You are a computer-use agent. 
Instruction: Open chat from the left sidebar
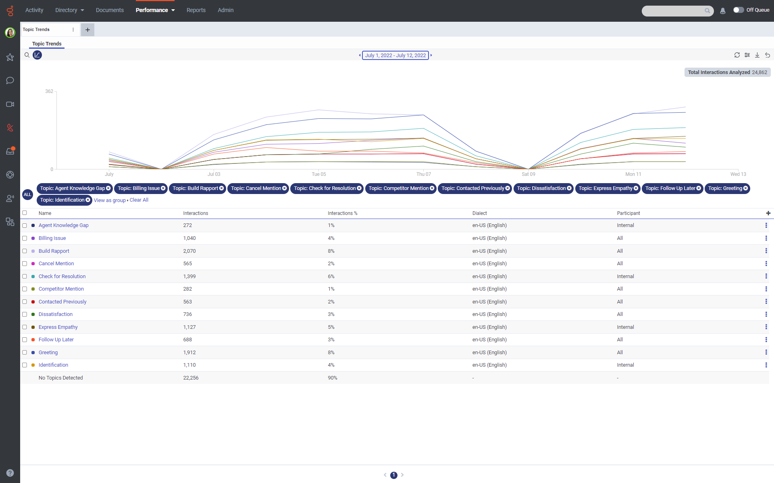(x=10, y=80)
